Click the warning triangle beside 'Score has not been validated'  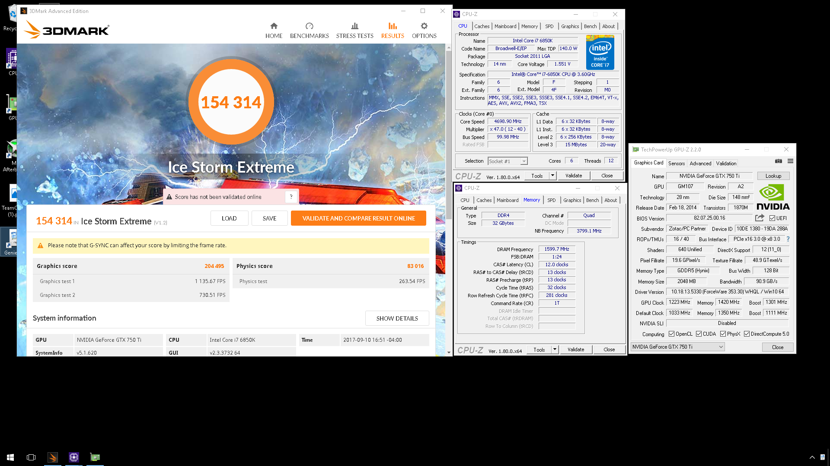(x=169, y=197)
